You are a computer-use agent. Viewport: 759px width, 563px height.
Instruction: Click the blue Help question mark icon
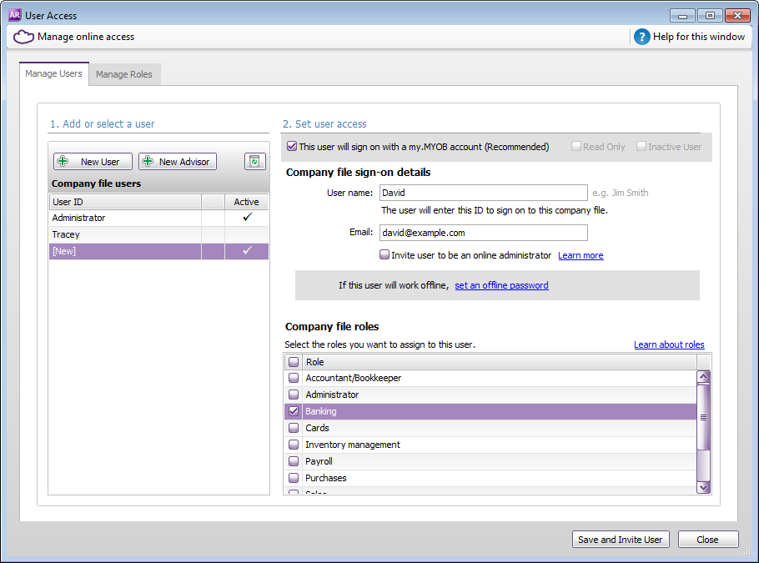coord(641,37)
